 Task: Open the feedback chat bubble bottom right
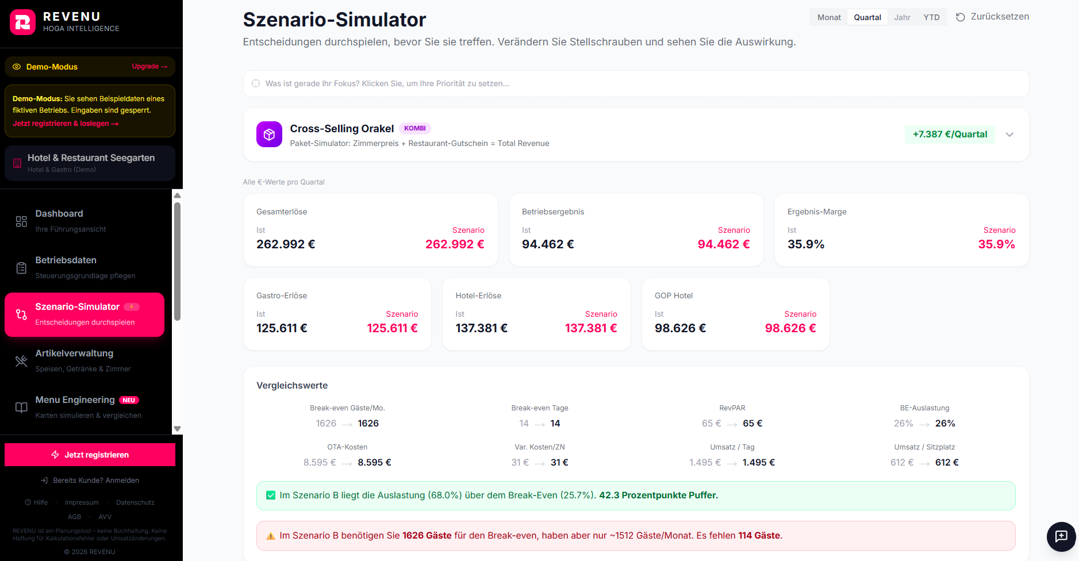(1061, 536)
